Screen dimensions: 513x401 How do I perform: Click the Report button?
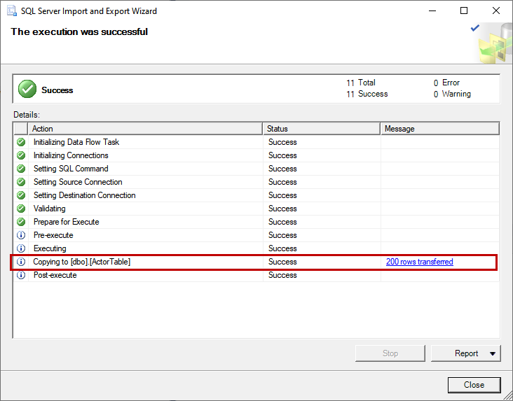coord(465,353)
